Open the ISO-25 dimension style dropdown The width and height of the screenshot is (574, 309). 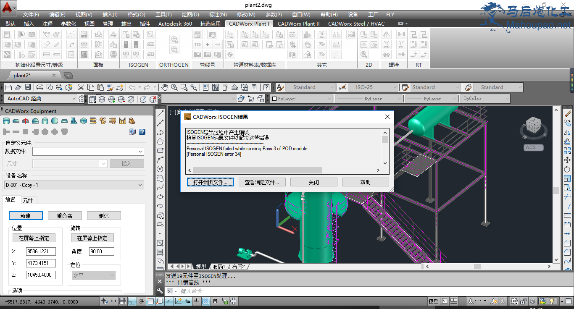coord(372,87)
